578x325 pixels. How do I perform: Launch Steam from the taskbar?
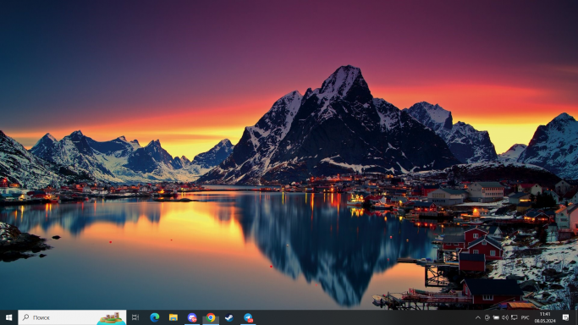point(229,317)
